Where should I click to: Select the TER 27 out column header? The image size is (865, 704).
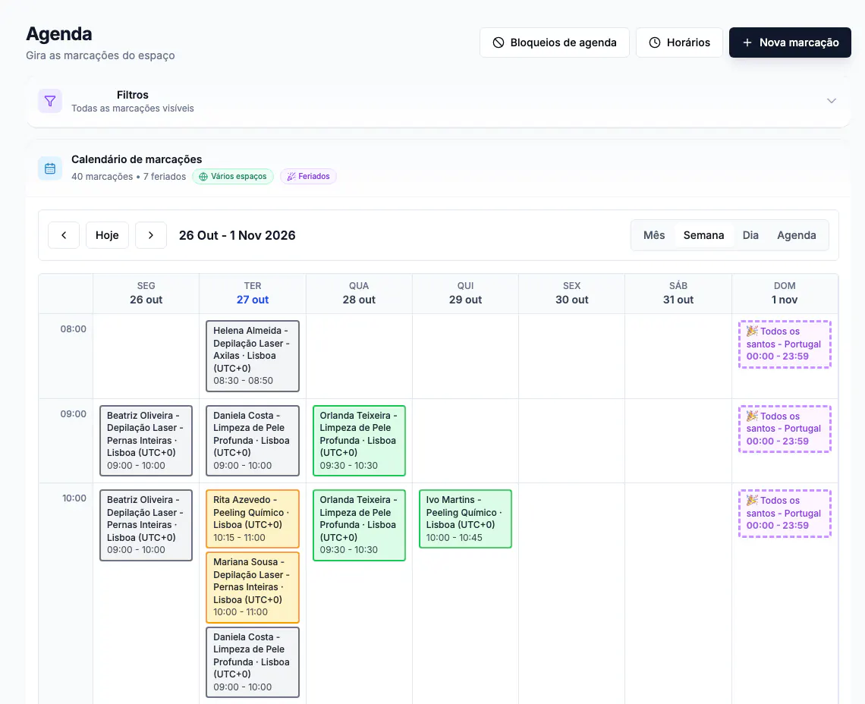pos(253,294)
